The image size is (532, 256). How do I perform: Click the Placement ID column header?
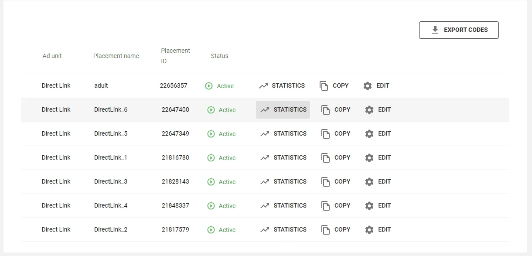[x=175, y=56]
